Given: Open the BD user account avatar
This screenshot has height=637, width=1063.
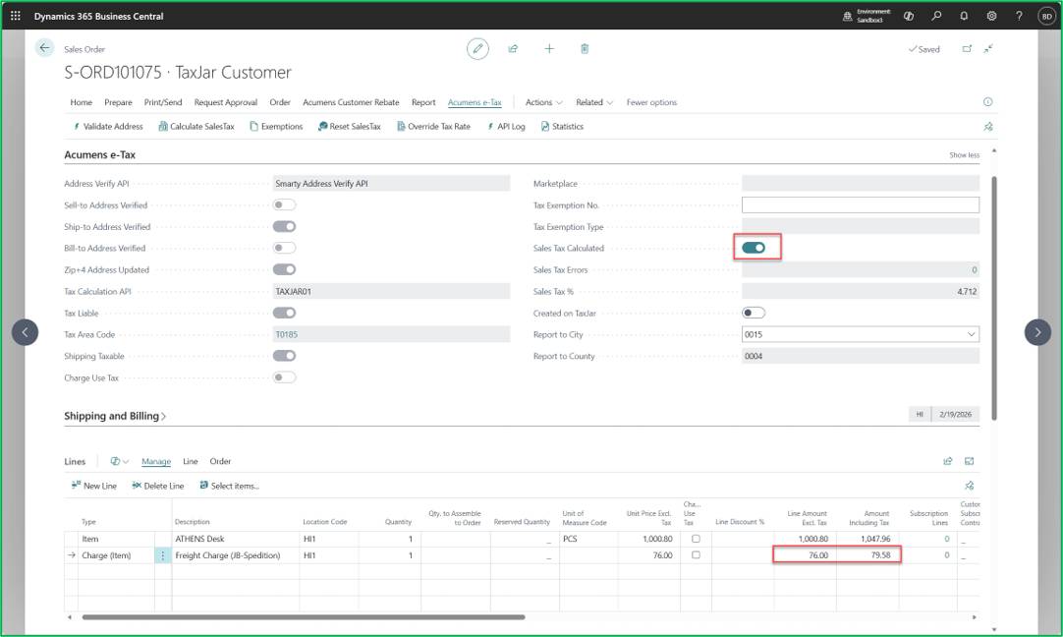Looking at the screenshot, I should tap(1046, 17).
